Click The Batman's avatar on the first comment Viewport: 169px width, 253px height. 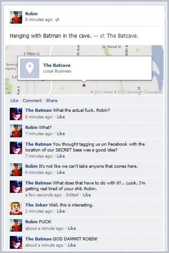(16, 114)
